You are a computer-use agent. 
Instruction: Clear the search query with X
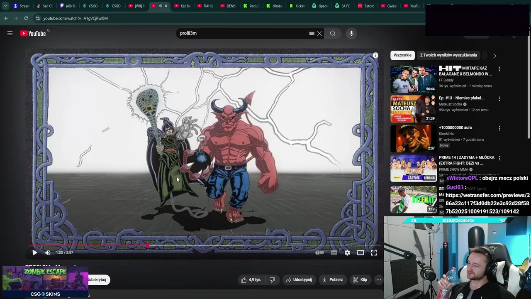[319, 33]
